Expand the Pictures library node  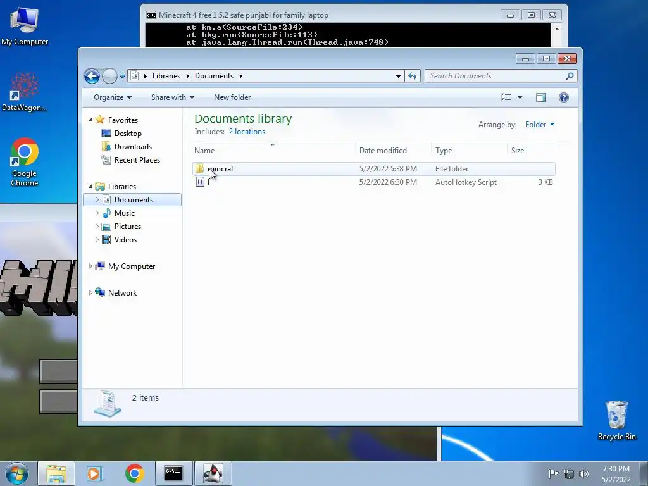pos(97,226)
